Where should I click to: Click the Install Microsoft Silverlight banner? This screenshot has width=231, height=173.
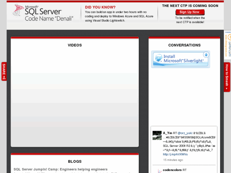[180, 59]
